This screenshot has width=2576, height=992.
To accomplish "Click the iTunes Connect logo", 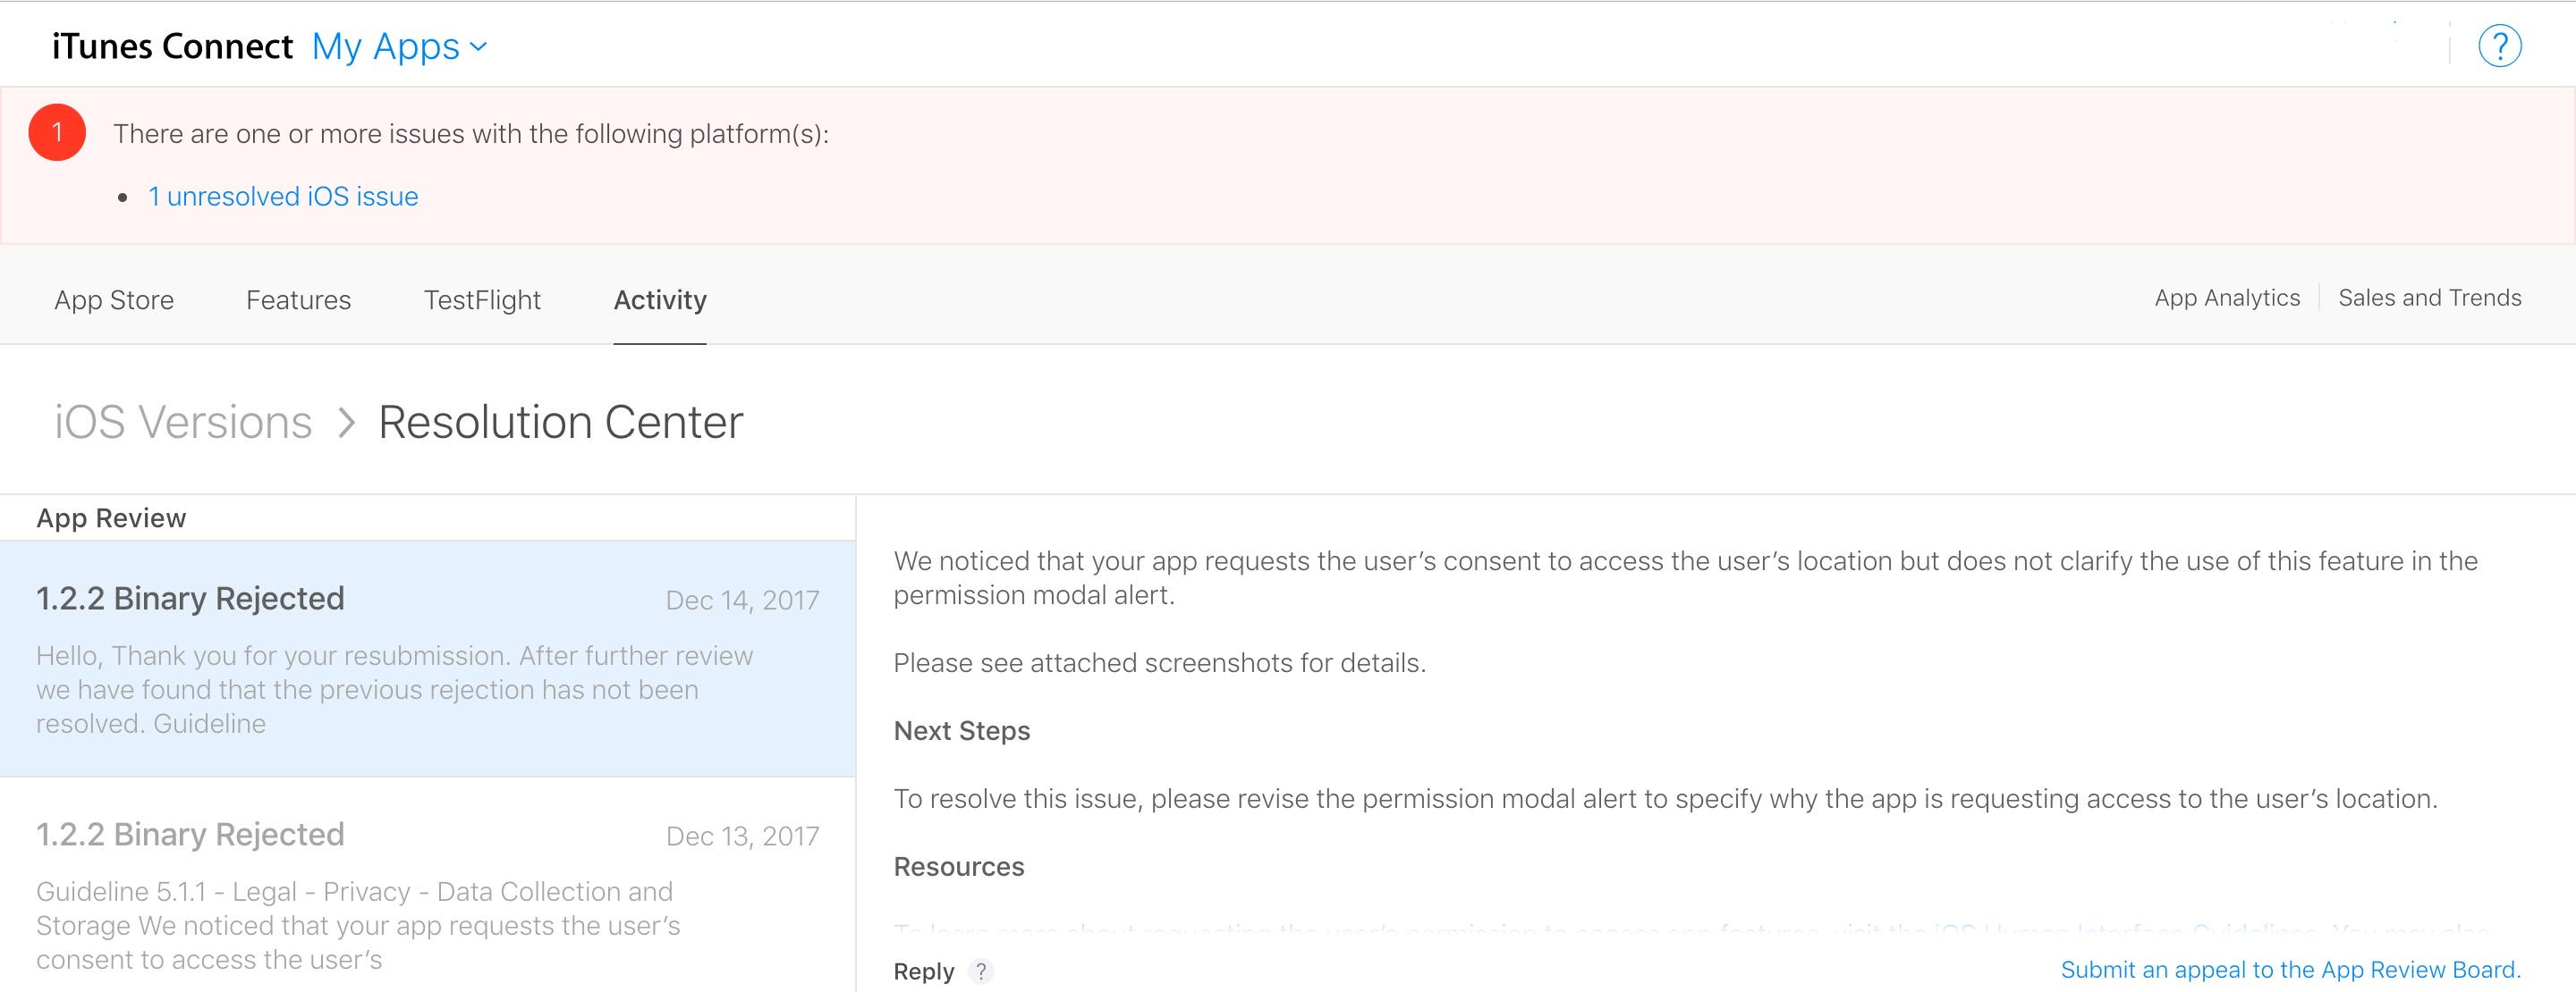I will [x=172, y=45].
